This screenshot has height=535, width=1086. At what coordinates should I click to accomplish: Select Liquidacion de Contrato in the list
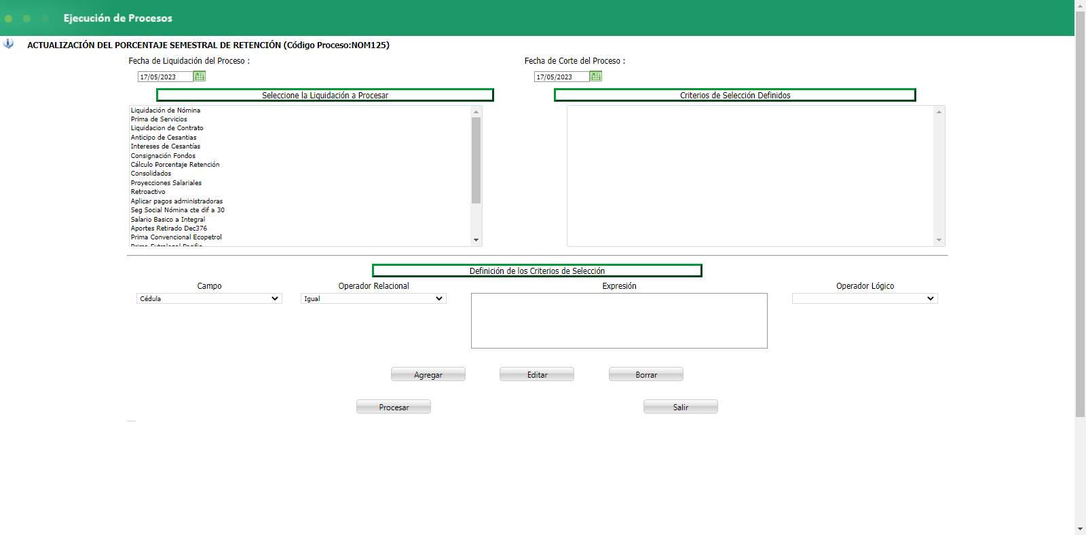pos(299,128)
